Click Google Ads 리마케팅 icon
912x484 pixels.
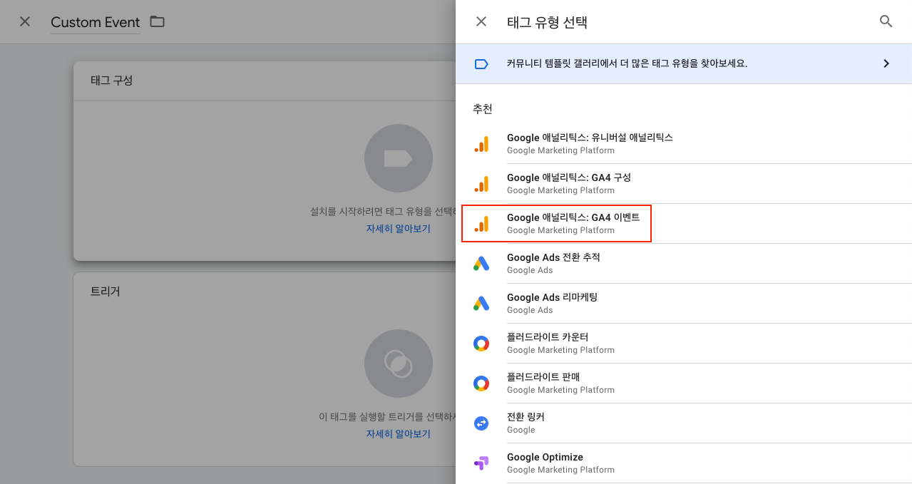pos(481,304)
